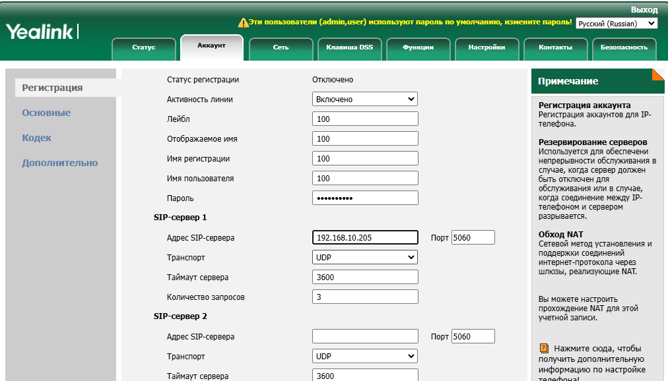Click the SIP-сервер 2 Таймаут сервера field

(x=365, y=375)
